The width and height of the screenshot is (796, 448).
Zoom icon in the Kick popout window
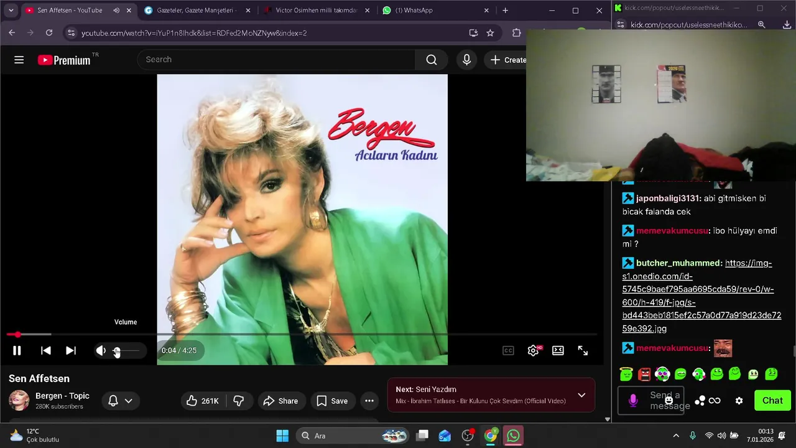point(762,25)
